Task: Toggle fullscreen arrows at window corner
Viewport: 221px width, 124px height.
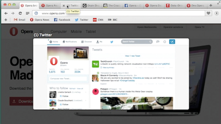Action: (x=218, y=3)
